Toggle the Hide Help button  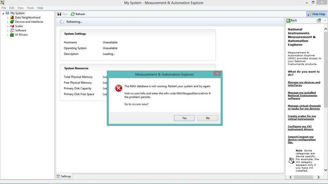(x=316, y=14)
